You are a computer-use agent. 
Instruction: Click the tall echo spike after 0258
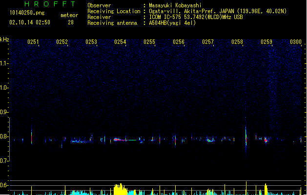[246, 137]
